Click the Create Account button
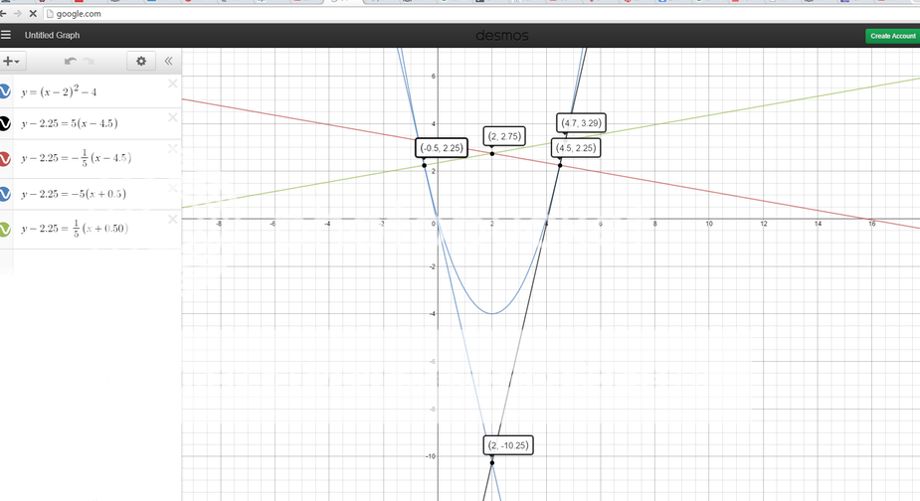The width and height of the screenshot is (920, 501). point(892,36)
